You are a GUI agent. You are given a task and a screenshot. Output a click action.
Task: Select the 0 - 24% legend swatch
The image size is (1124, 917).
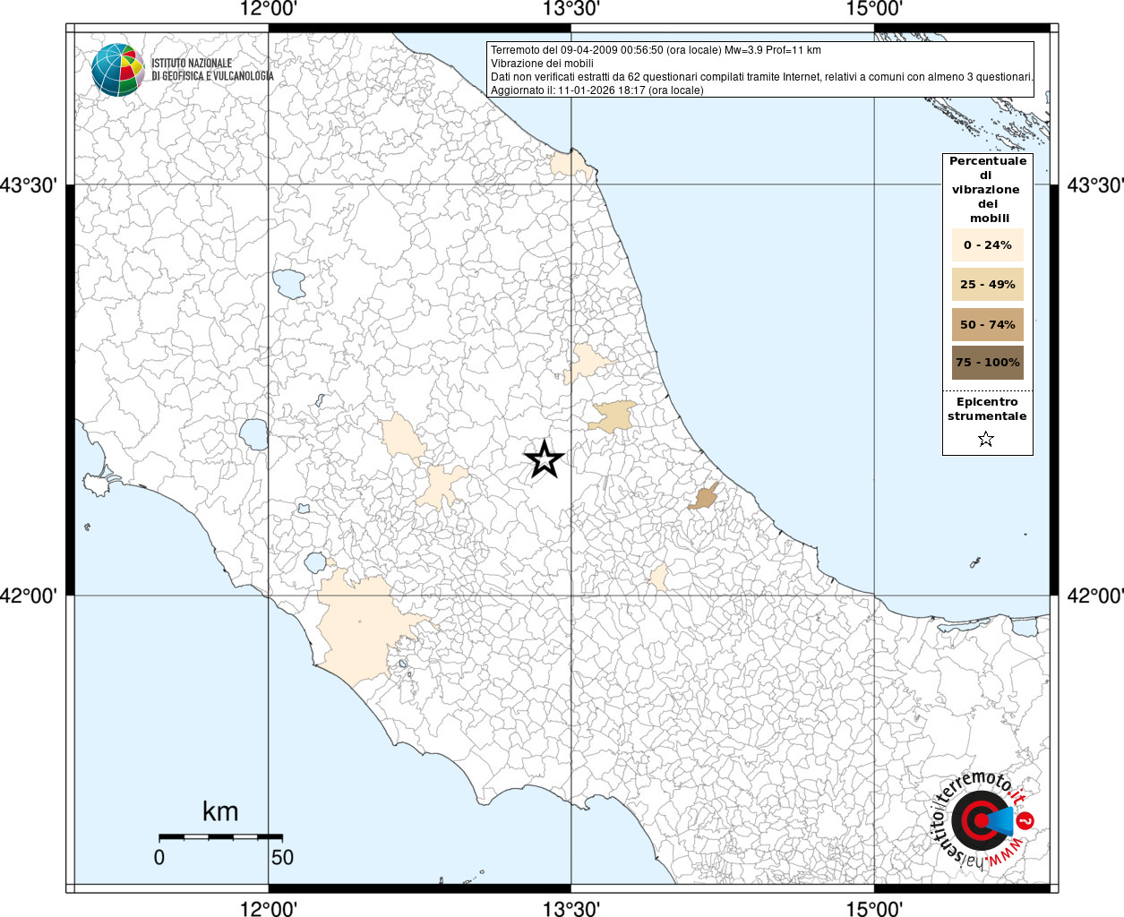tap(987, 245)
